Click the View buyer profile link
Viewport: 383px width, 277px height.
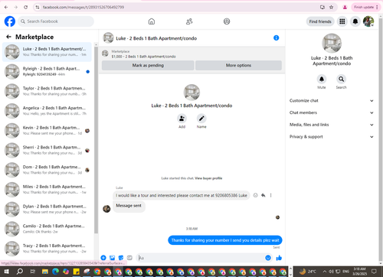208,178
